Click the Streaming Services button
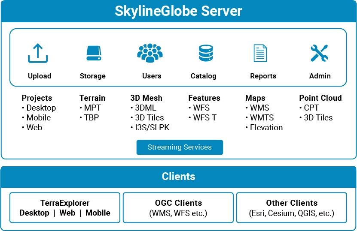This screenshot has width=357, height=231. click(180, 147)
